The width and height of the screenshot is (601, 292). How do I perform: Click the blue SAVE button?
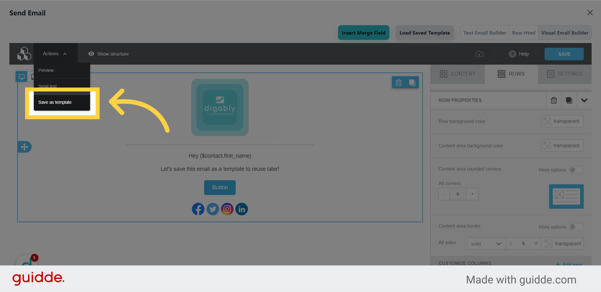pyautogui.click(x=564, y=54)
